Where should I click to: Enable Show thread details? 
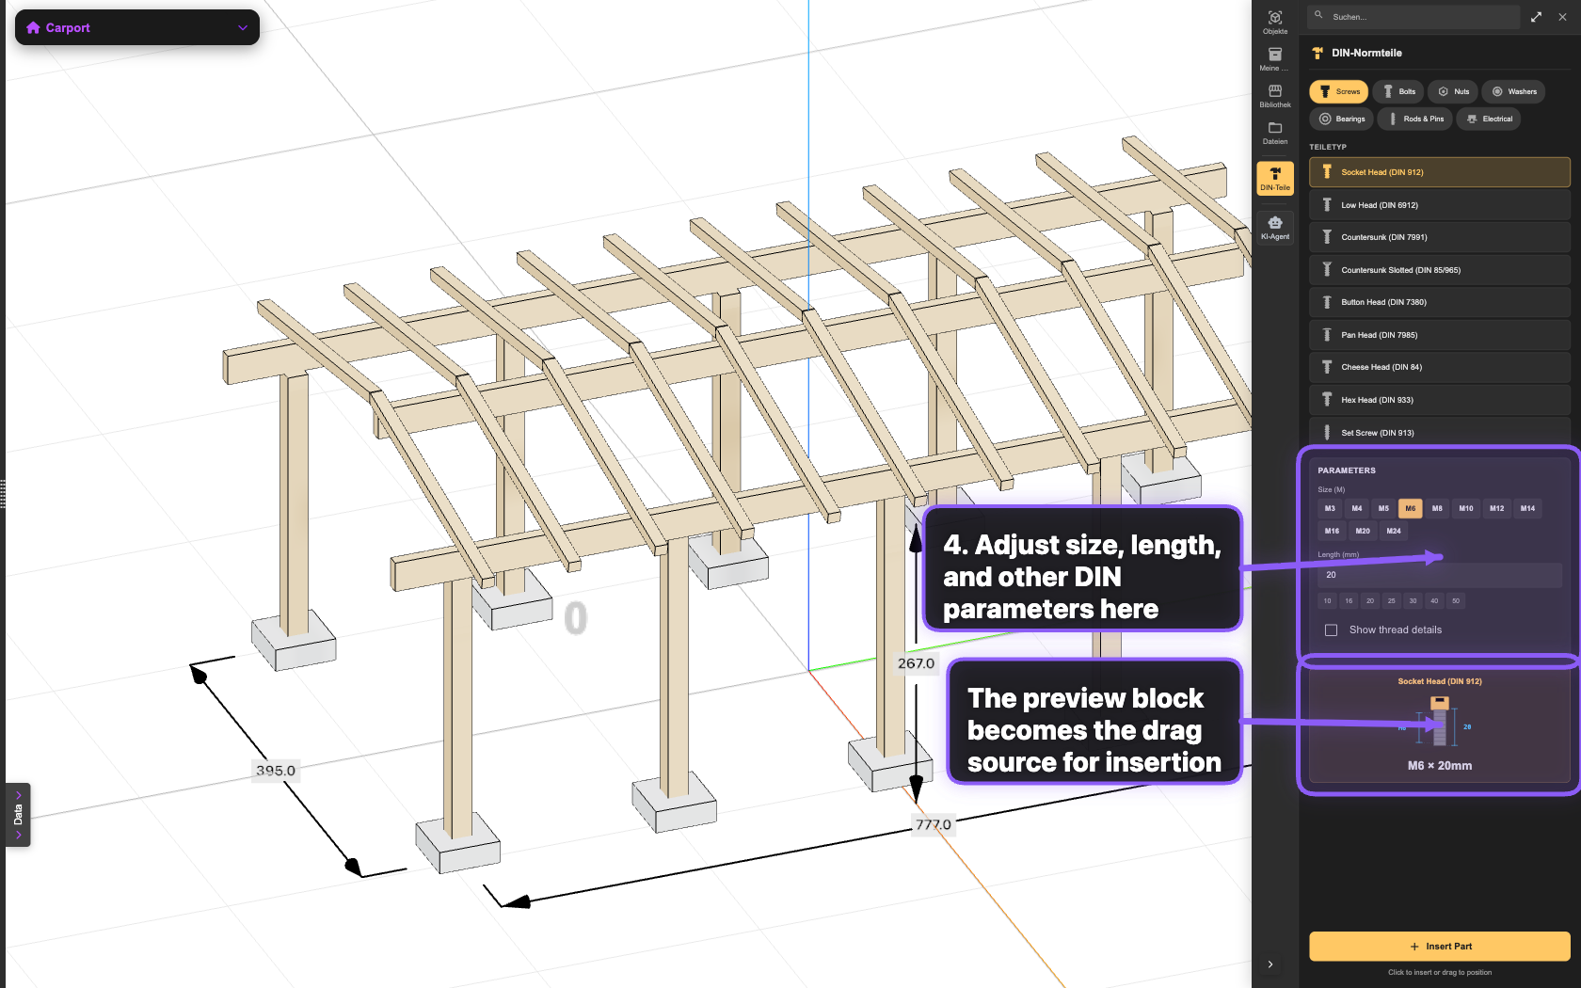coord(1331,629)
